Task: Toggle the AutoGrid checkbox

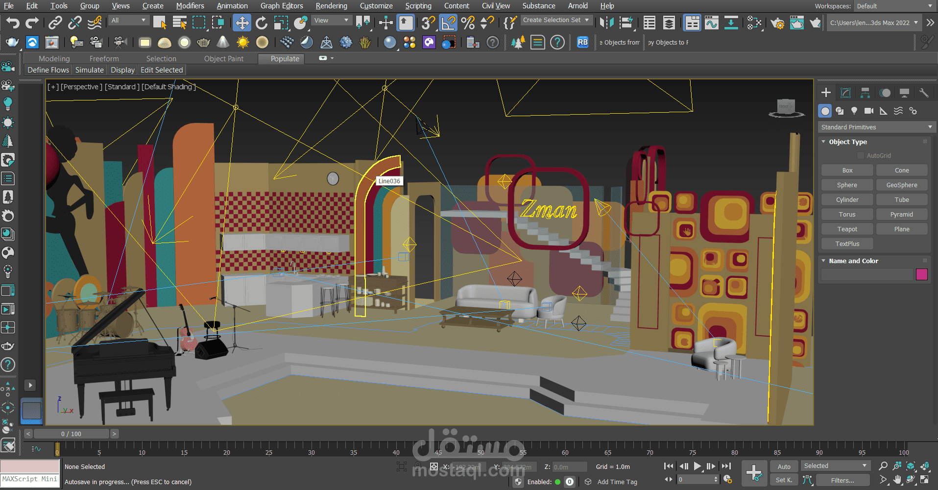Action: click(x=860, y=155)
